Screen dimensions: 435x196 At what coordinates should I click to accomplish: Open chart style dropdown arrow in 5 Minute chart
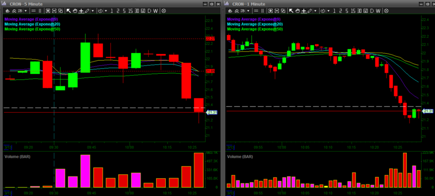point(26,10)
